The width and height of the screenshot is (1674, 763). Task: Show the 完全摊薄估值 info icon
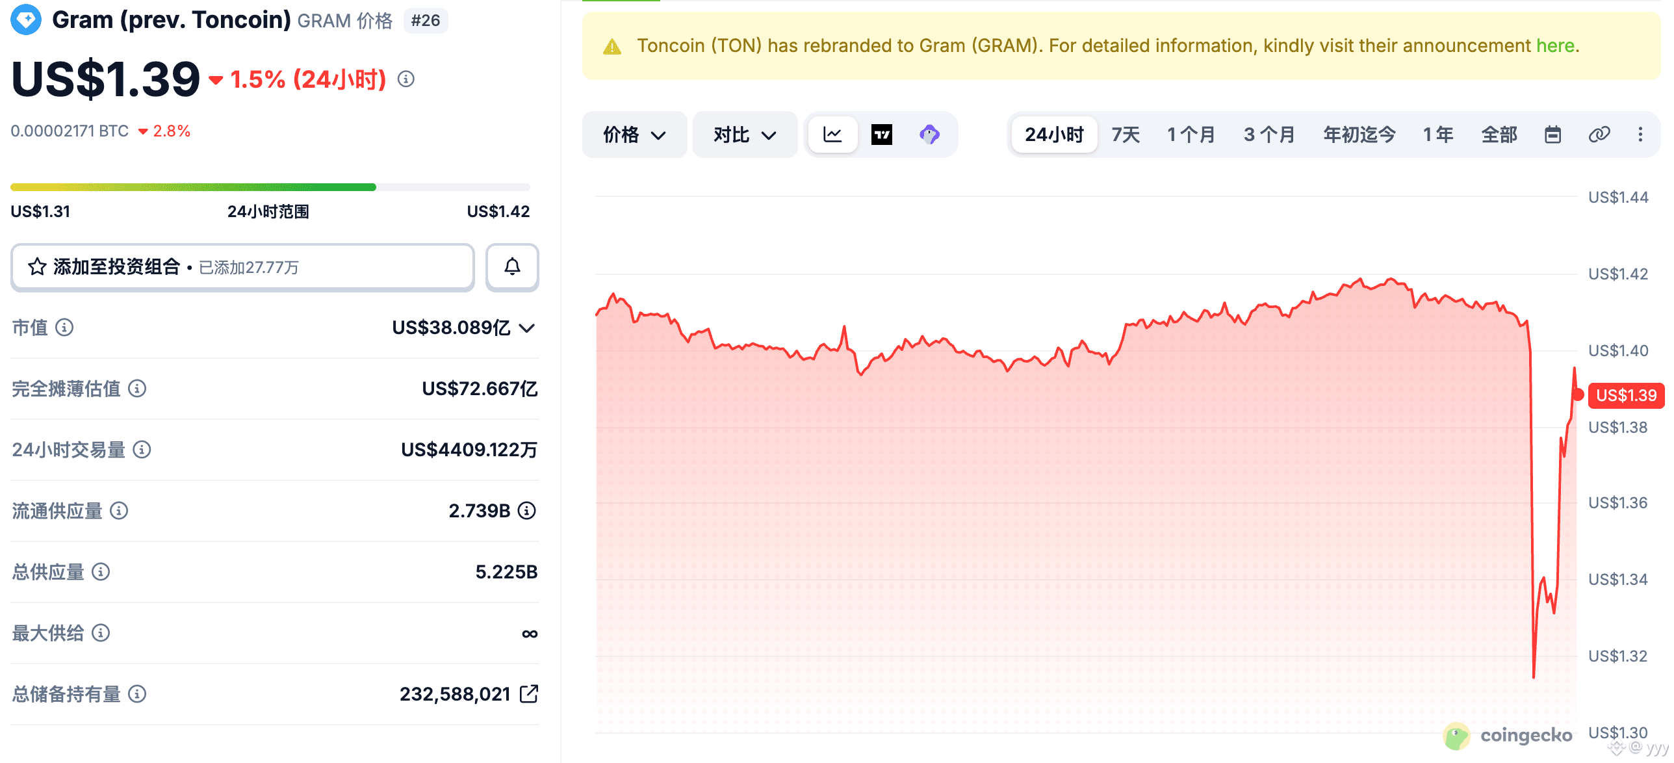coord(137,388)
